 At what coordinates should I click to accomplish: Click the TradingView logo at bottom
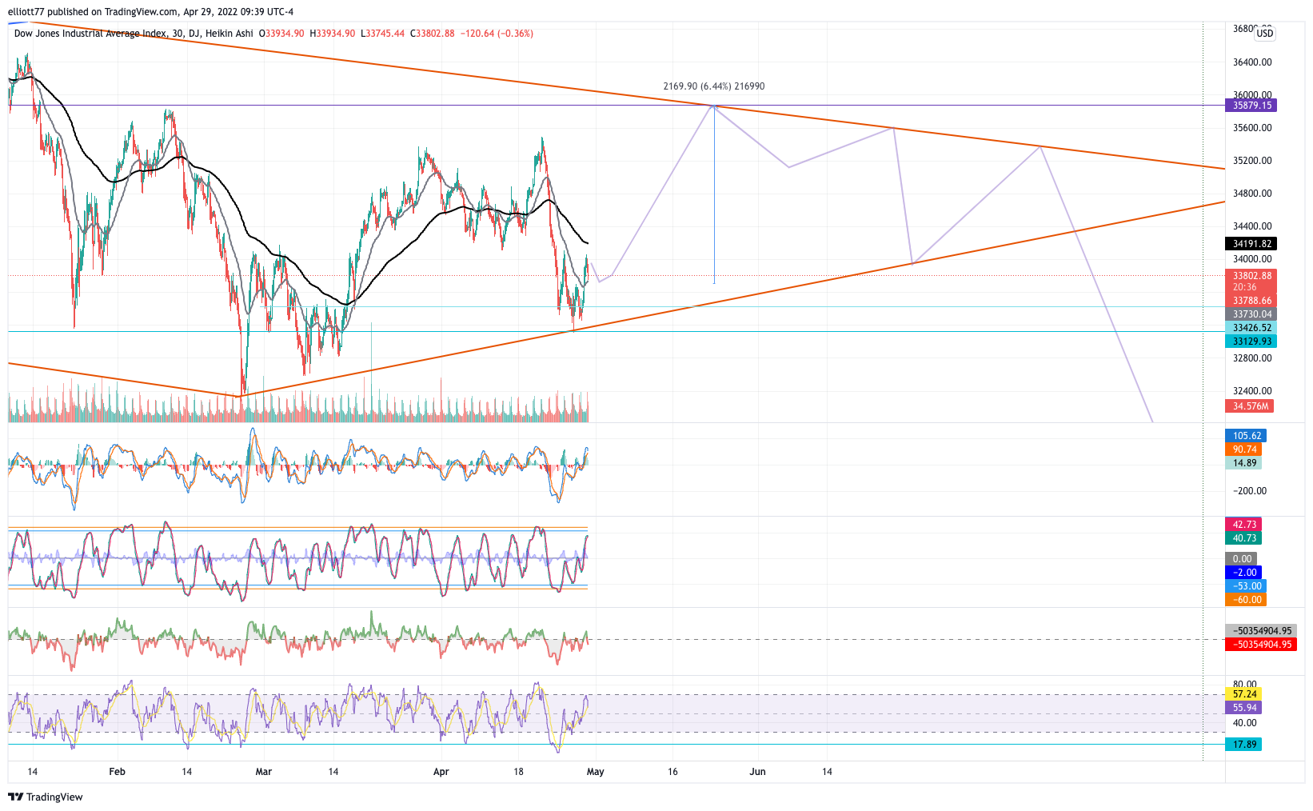(46, 797)
